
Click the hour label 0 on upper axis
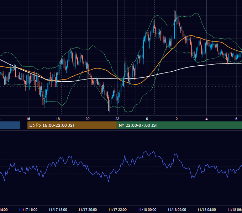[147, 119]
